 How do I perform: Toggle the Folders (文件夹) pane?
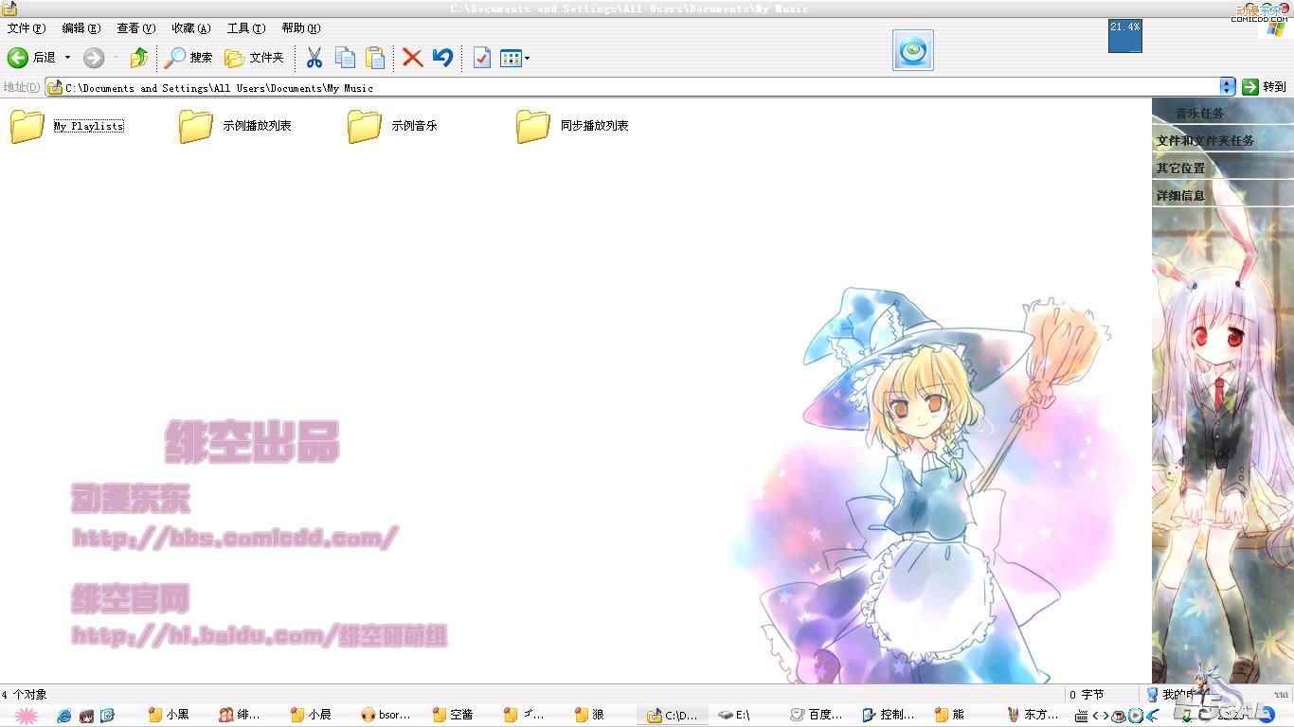pyautogui.click(x=254, y=58)
